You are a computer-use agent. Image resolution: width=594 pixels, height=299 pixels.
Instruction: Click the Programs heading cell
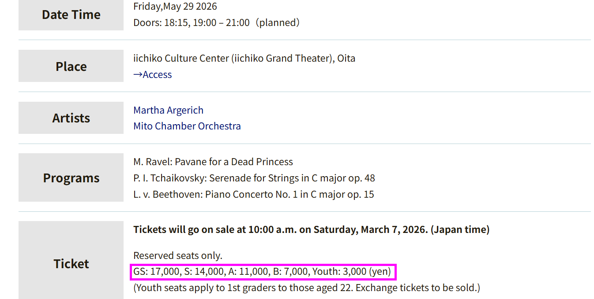pyautogui.click(x=71, y=178)
